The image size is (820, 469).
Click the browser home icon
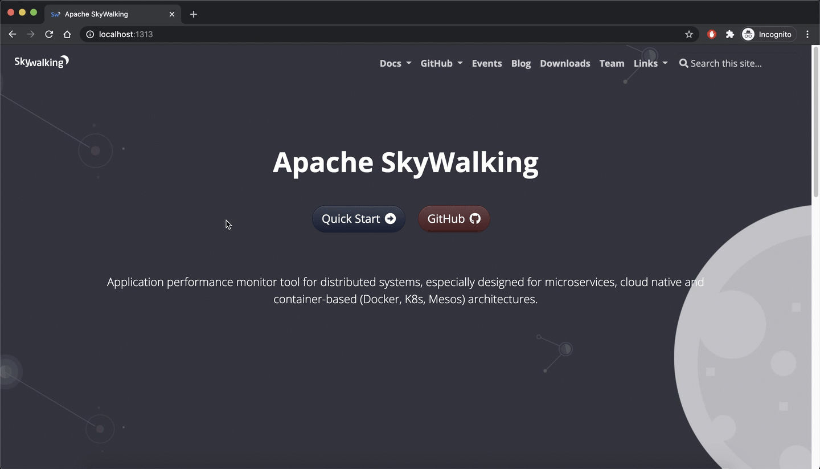67,34
